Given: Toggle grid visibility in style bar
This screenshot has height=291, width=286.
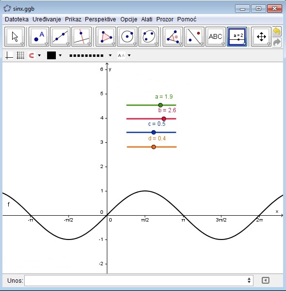Looking at the screenshot, I should (20, 55).
